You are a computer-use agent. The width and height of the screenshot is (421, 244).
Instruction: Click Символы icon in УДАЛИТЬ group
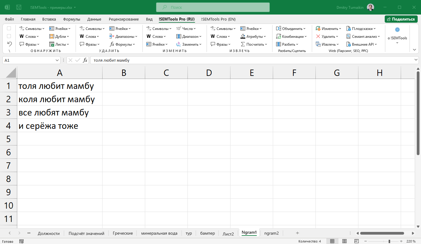82,29
